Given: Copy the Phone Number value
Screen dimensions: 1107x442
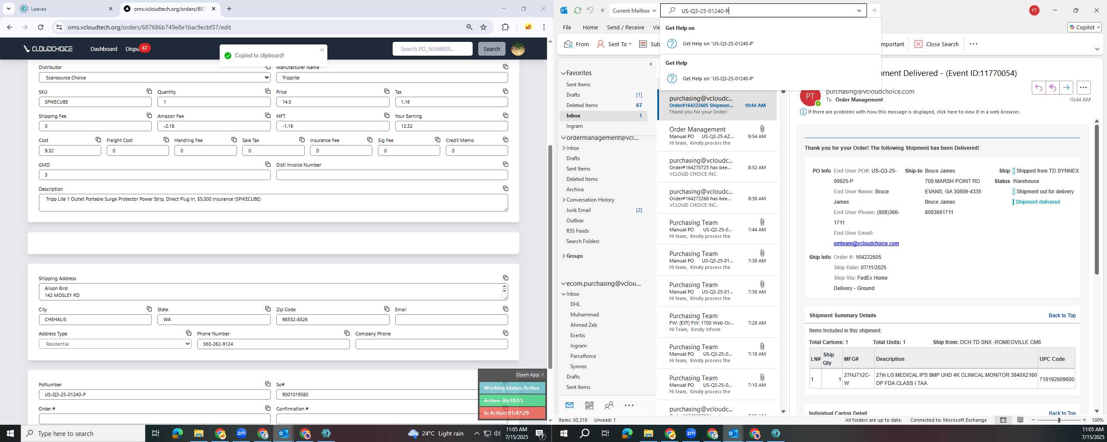Looking at the screenshot, I should 347,333.
